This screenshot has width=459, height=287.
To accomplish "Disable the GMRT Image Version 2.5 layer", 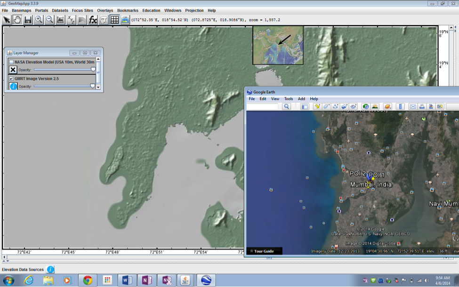I will (x=10, y=78).
